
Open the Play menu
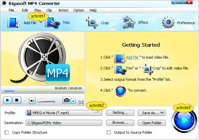tap(38, 10)
